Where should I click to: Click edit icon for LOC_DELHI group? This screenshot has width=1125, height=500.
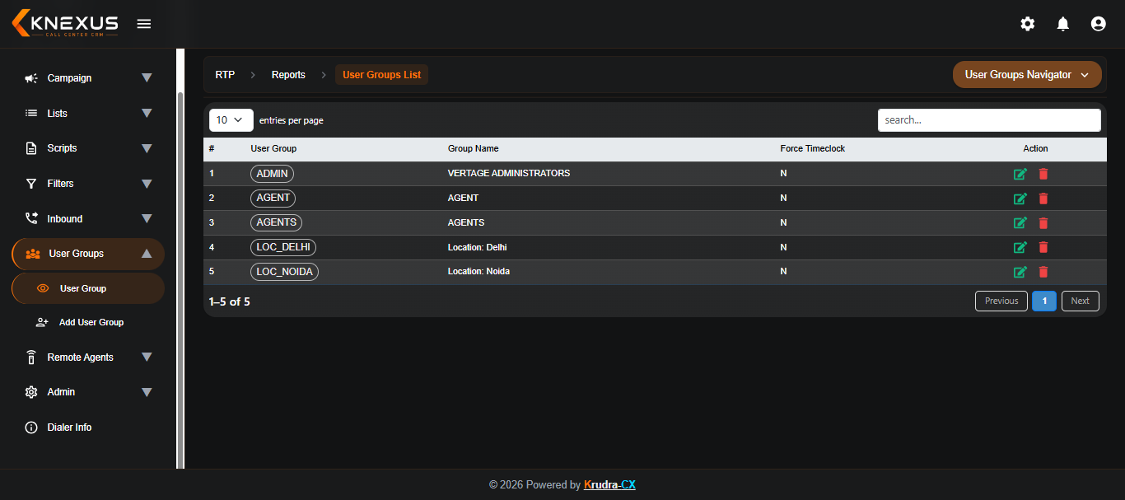point(1020,247)
